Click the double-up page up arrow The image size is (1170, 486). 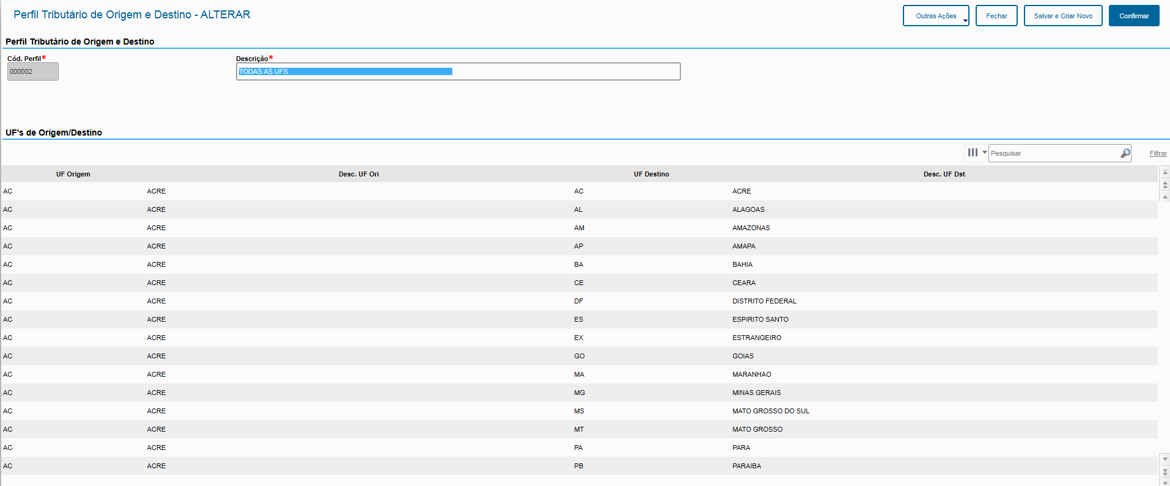coord(1165,184)
